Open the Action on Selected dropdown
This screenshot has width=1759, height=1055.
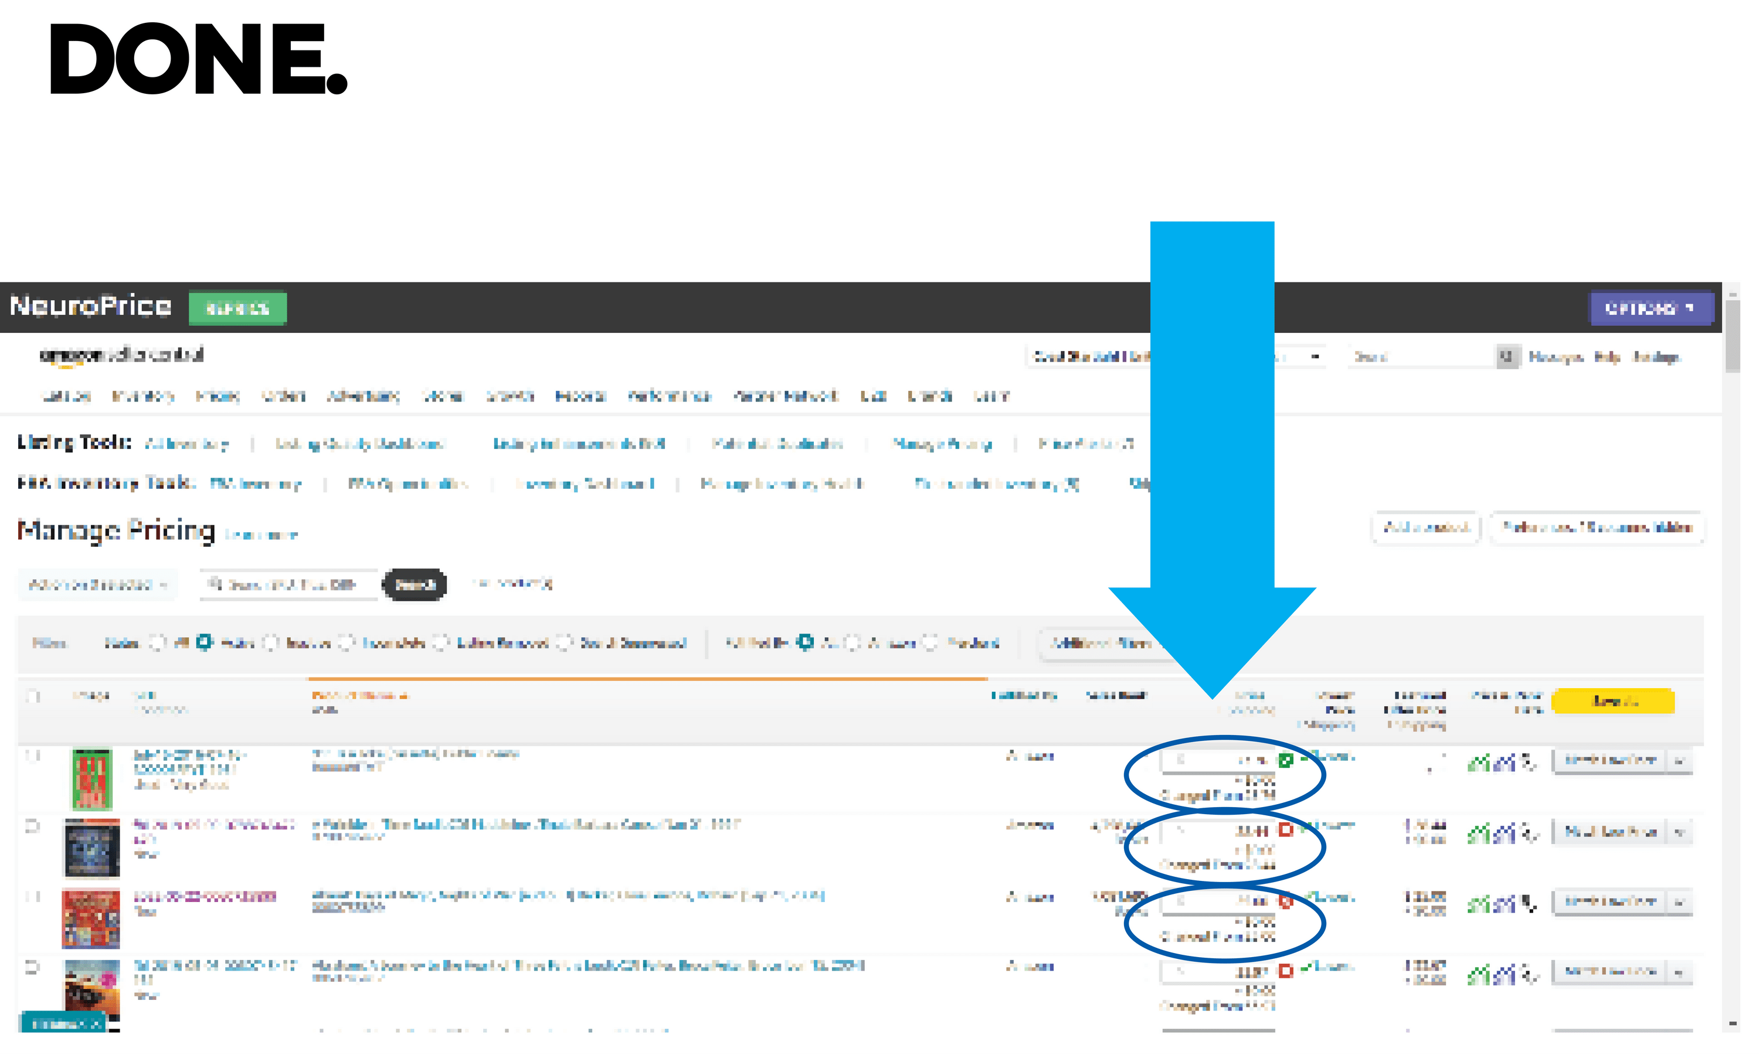[x=97, y=585]
